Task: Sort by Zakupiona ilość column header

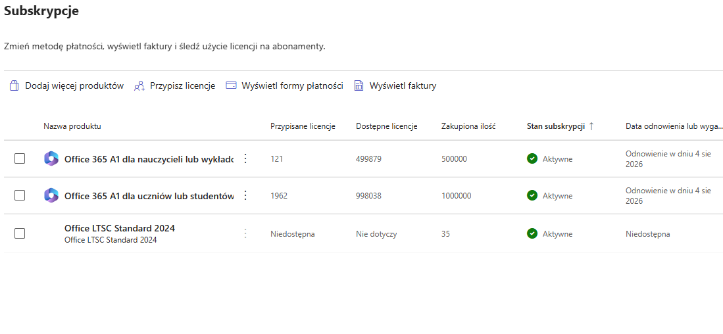Action: (x=468, y=126)
